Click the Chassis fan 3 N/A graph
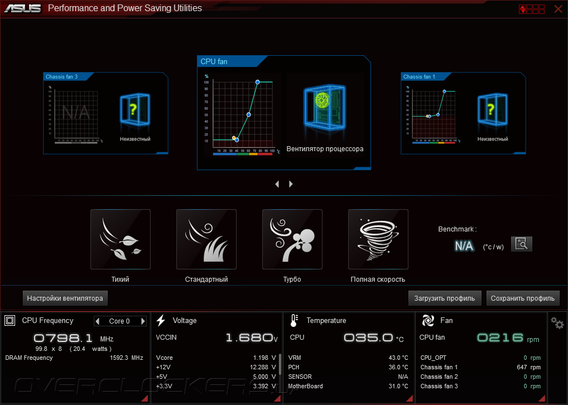 [x=76, y=115]
